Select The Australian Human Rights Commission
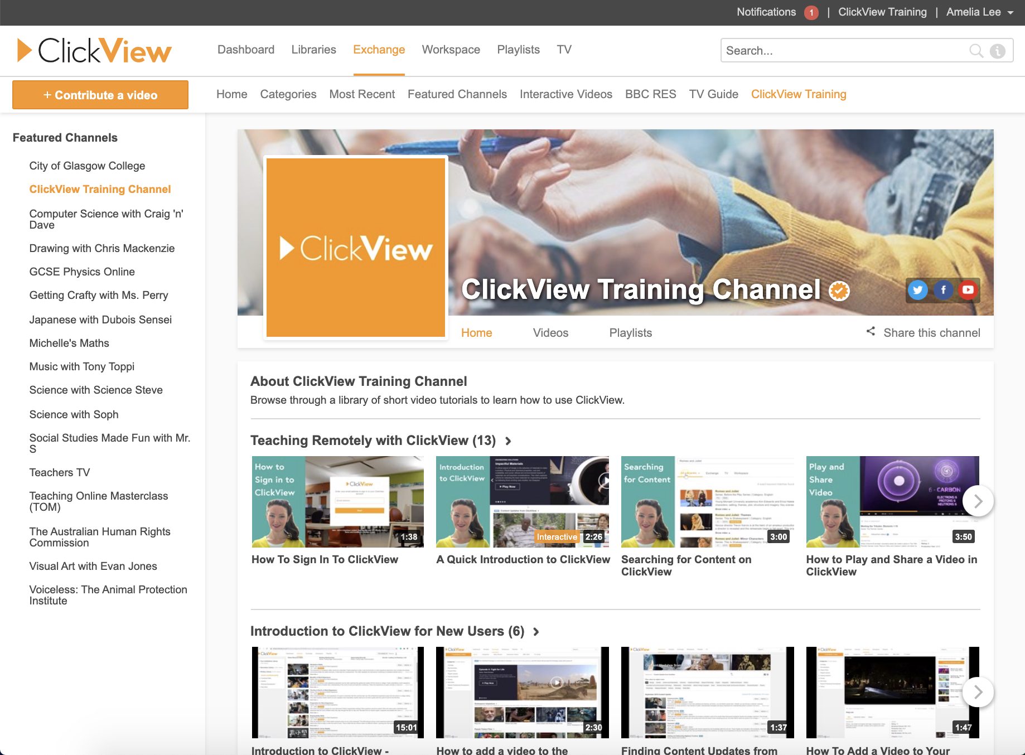Image resolution: width=1025 pixels, height=755 pixels. coord(100,537)
